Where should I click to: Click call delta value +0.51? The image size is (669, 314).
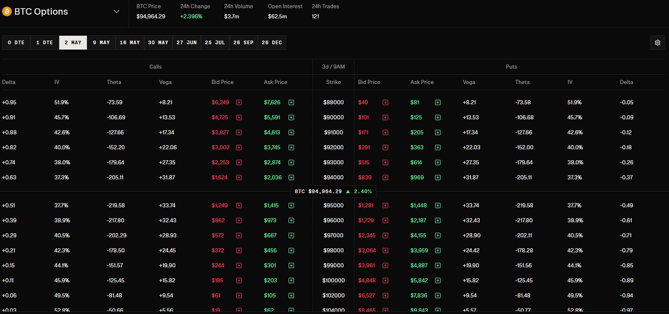coord(9,206)
